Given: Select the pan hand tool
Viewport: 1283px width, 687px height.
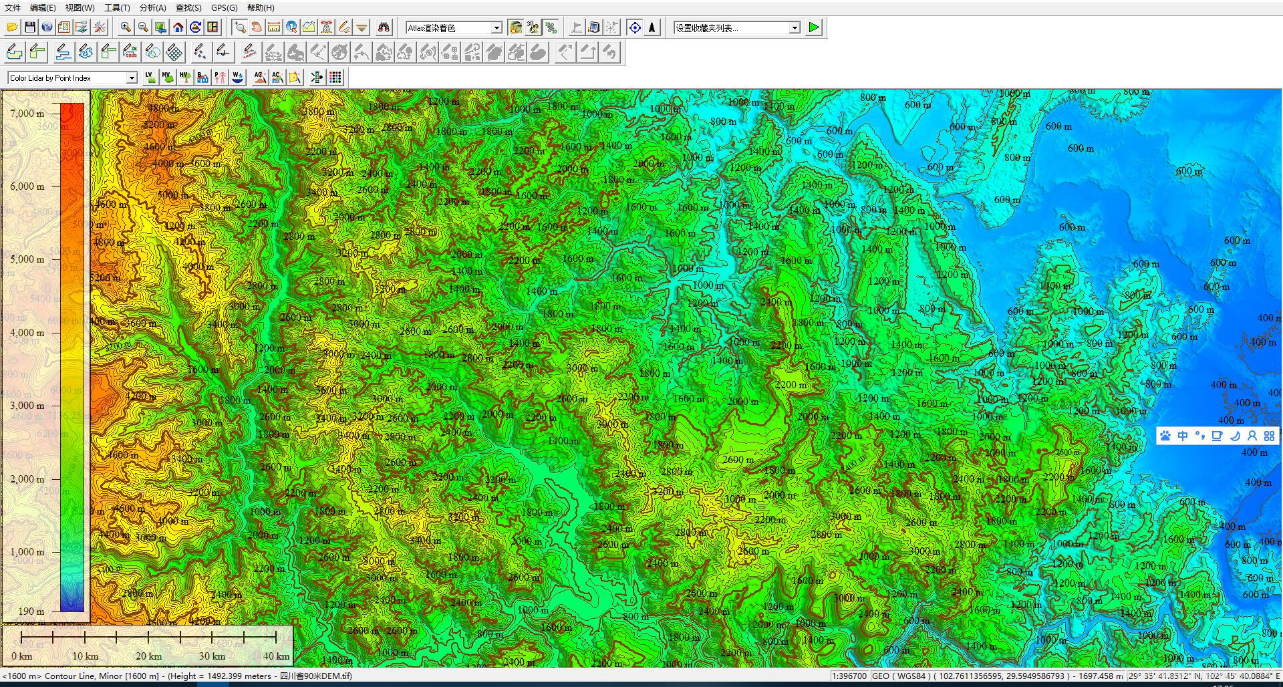Looking at the screenshot, I should pyautogui.click(x=257, y=27).
